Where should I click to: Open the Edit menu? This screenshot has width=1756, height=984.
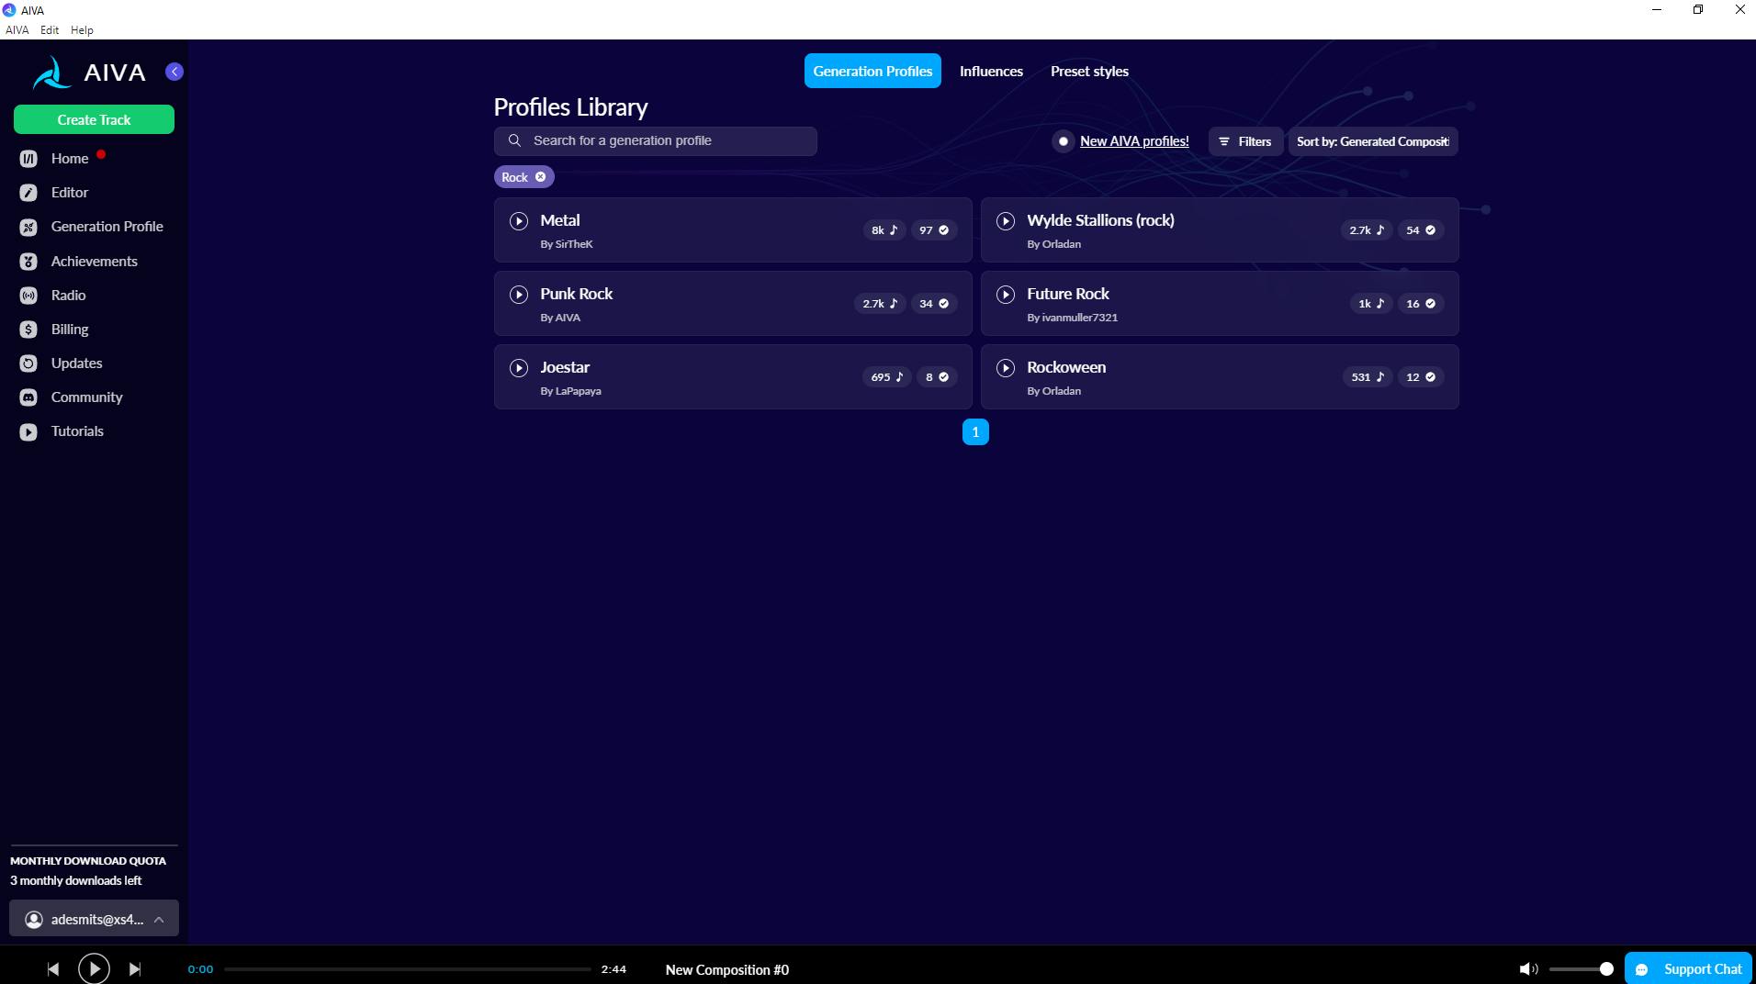pyautogui.click(x=50, y=30)
